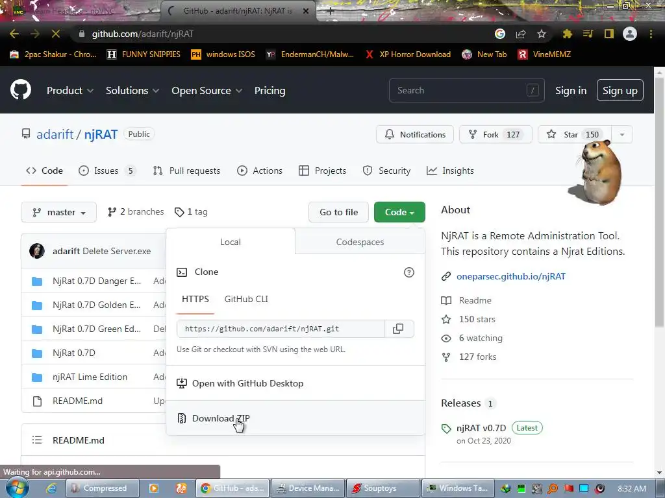Open Chrome extensions puzzle icon
The height and width of the screenshot is (498, 665).
(568, 34)
